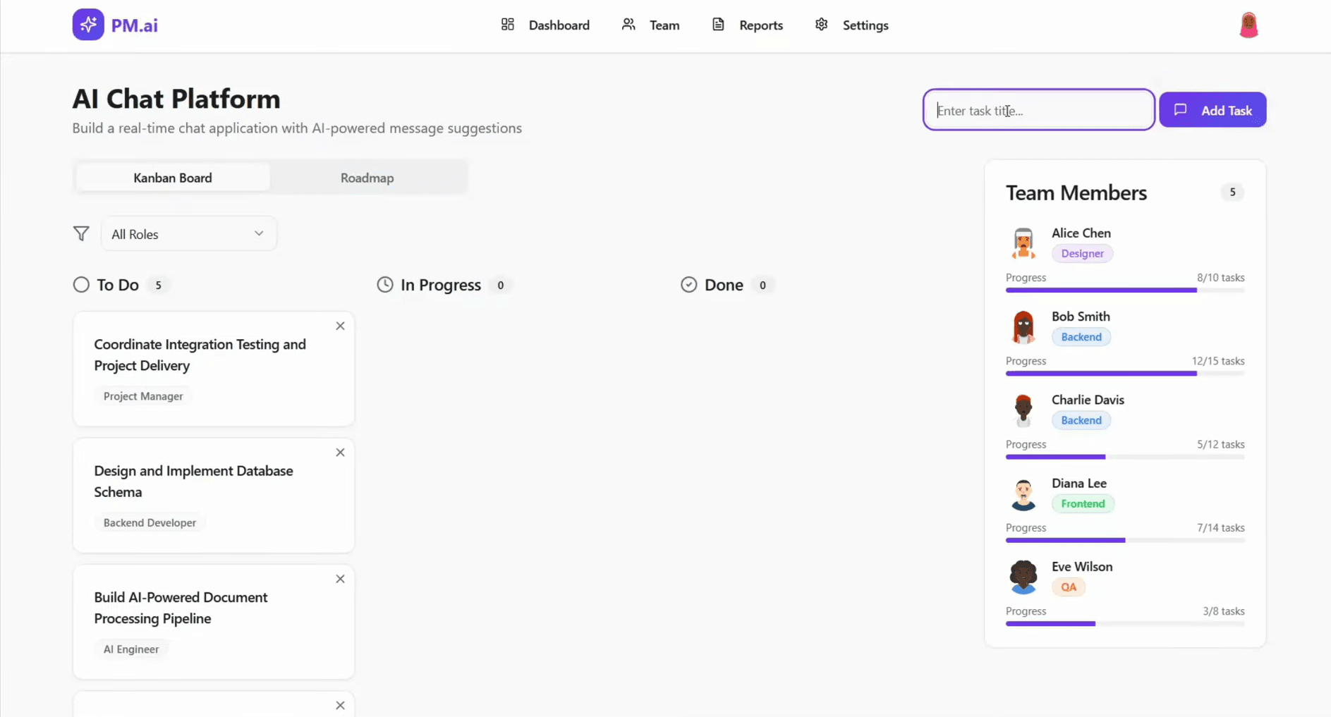
Task: Click the Frontend role badge
Action: 1083,503
